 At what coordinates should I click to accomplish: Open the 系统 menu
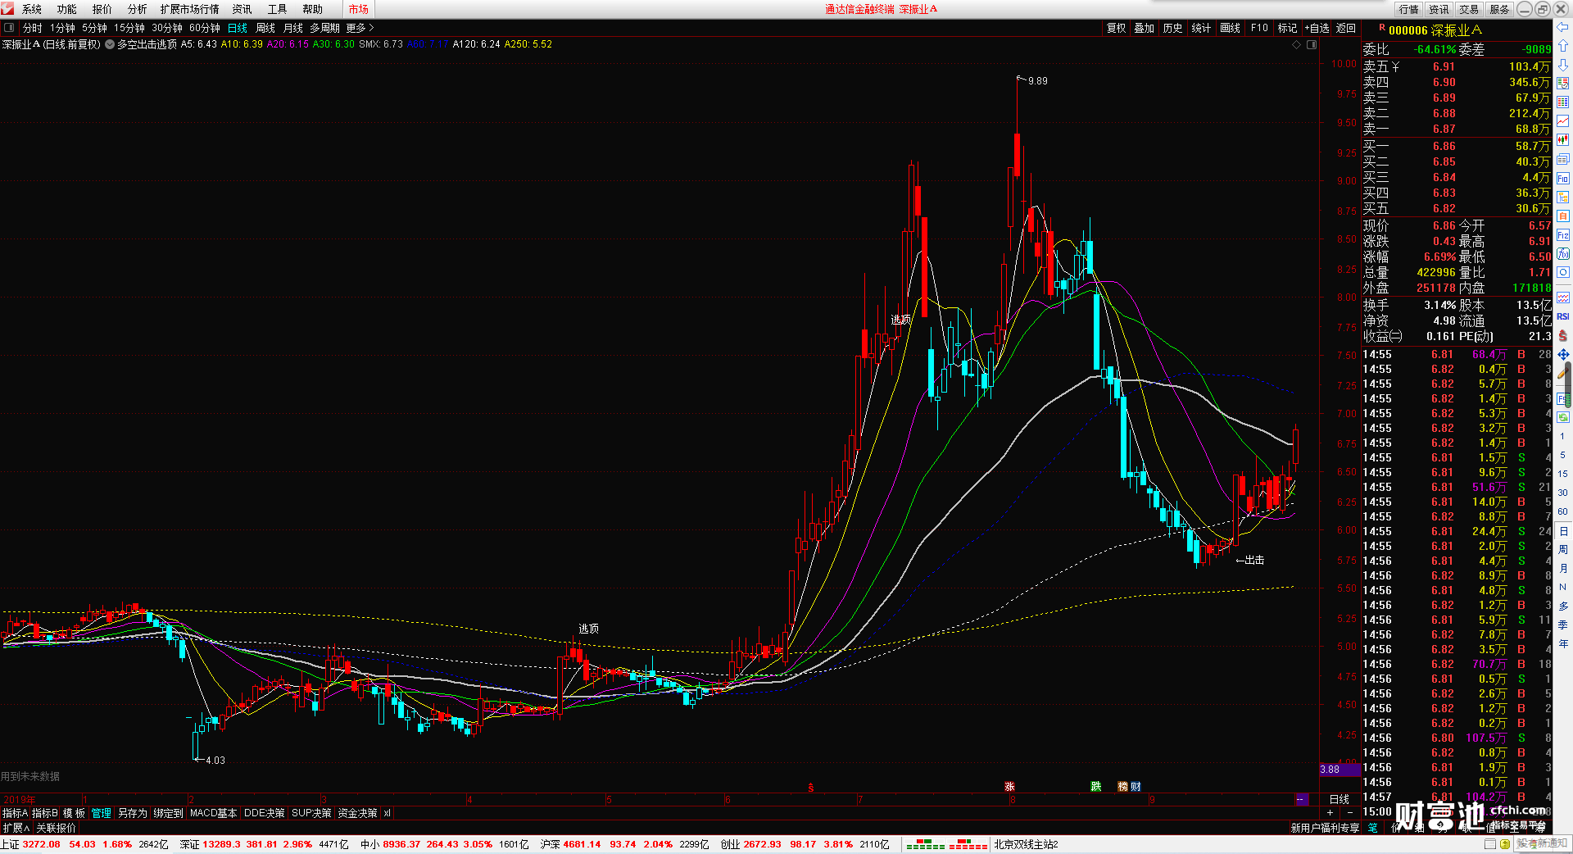point(32,9)
